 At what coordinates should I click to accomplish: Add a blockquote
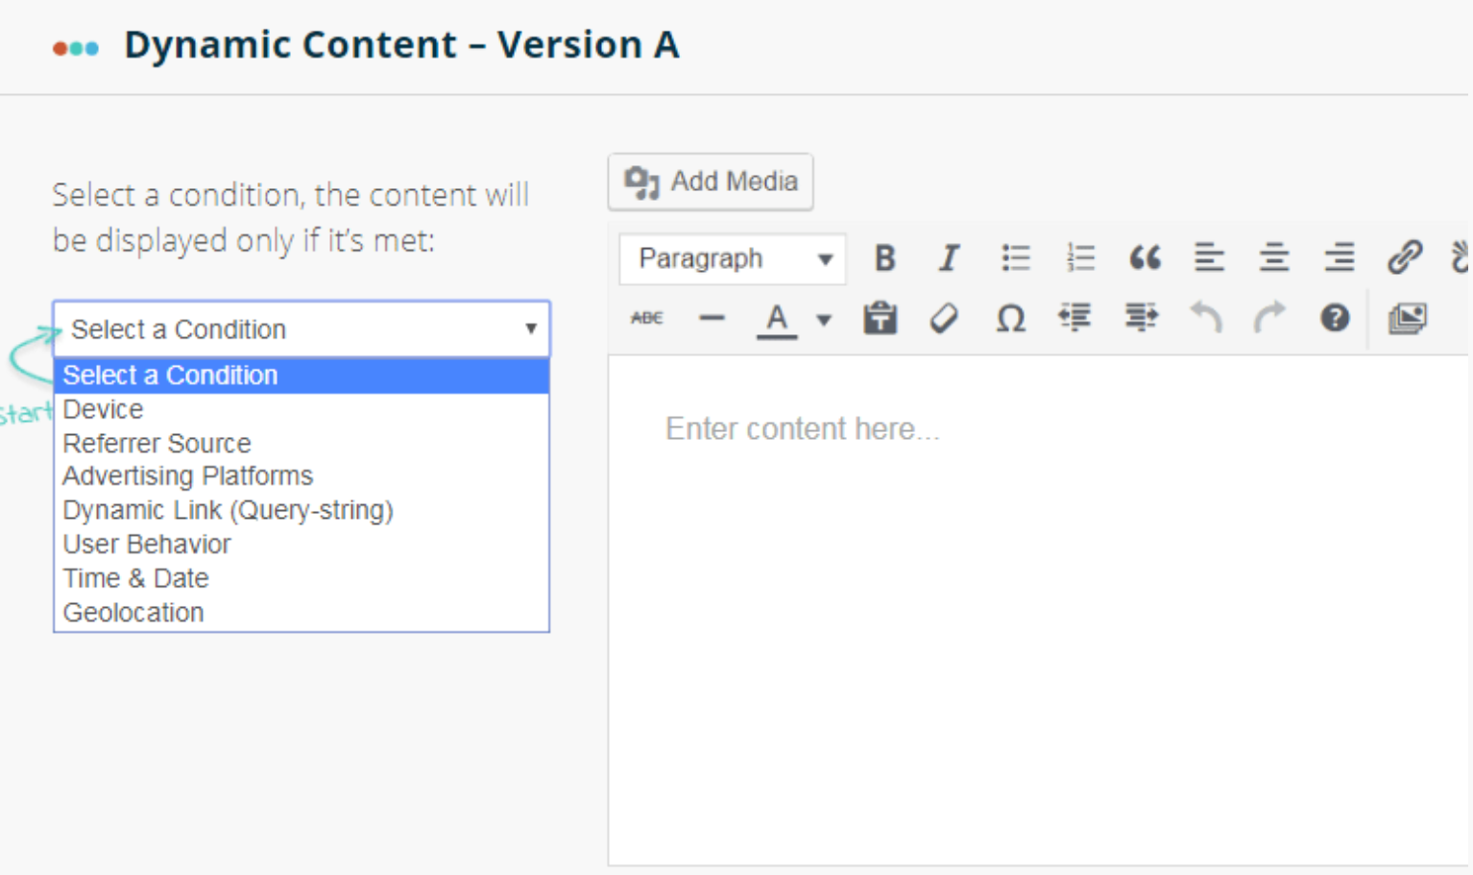point(1145,258)
